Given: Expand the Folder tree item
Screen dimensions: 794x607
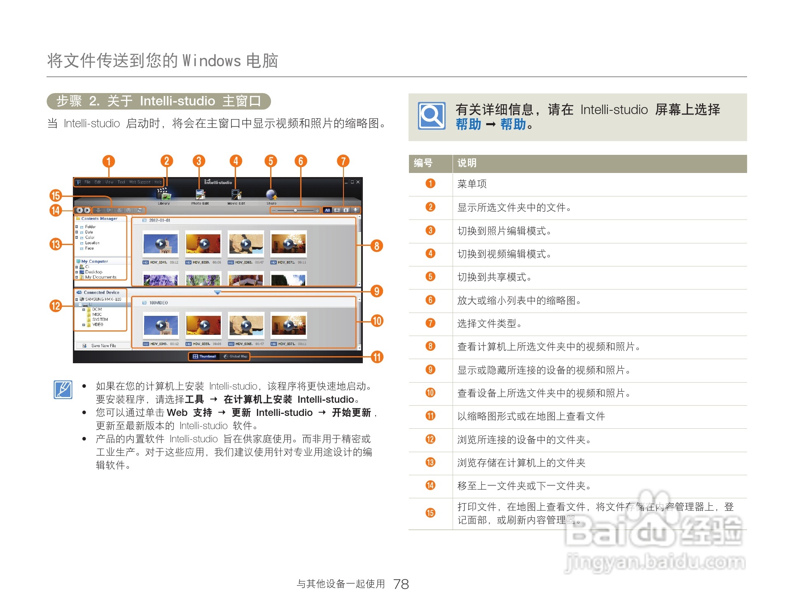Looking at the screenshot, I should 76,226.
